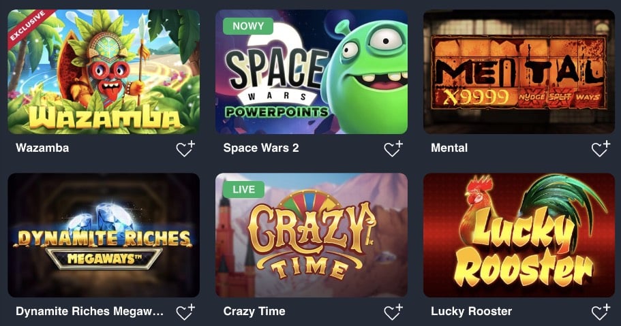
Task: Click the green LIVE badge
Action: click(x=243, y=189)
